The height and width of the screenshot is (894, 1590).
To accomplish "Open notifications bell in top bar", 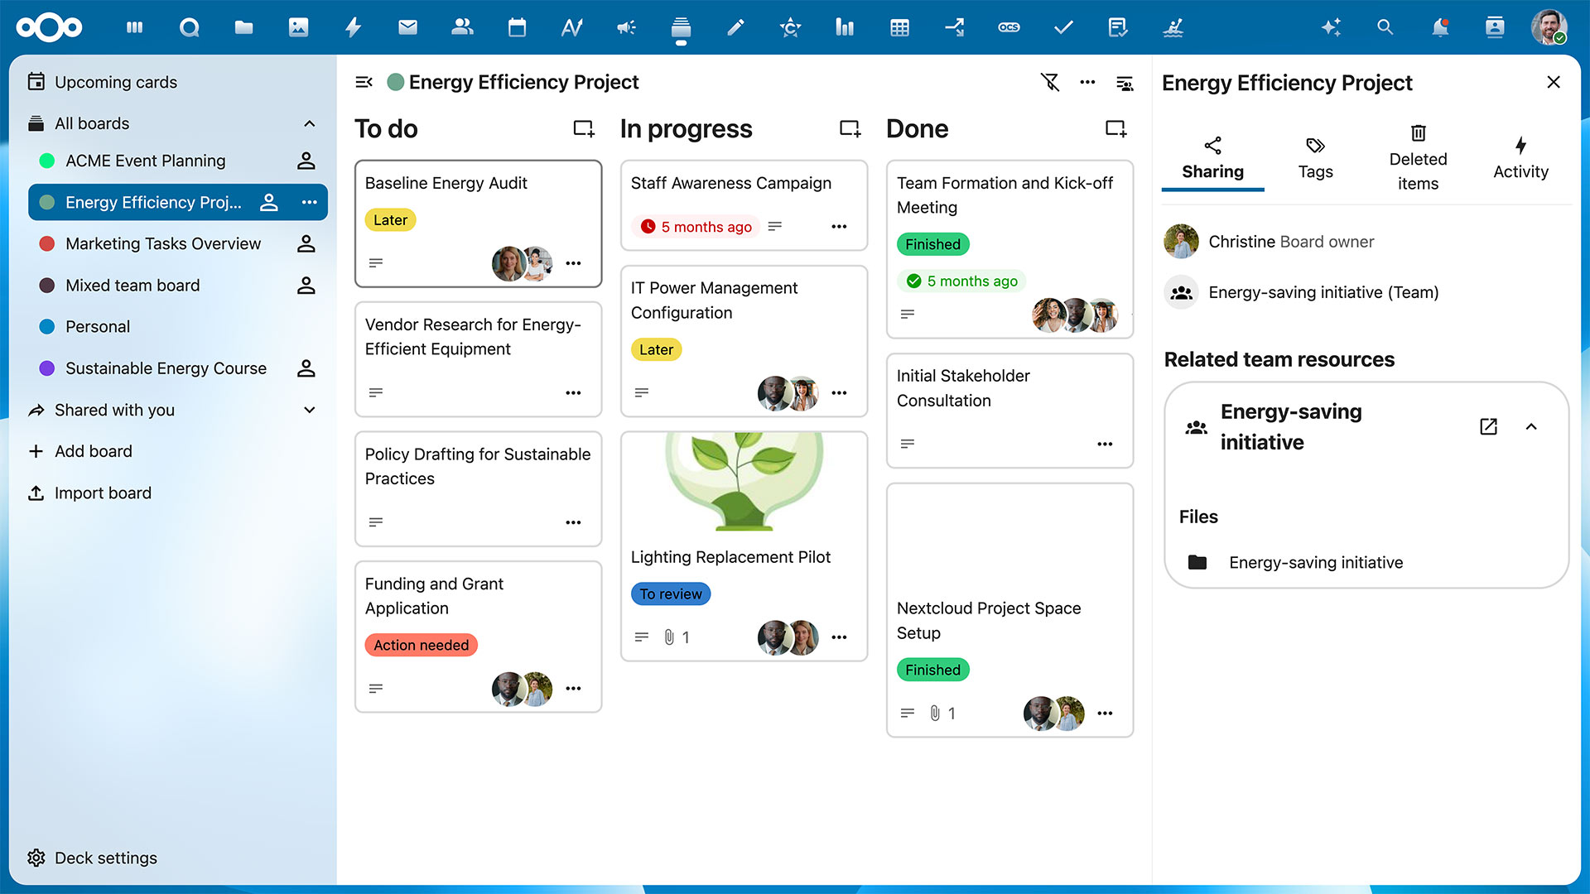I will (1441, 27).
